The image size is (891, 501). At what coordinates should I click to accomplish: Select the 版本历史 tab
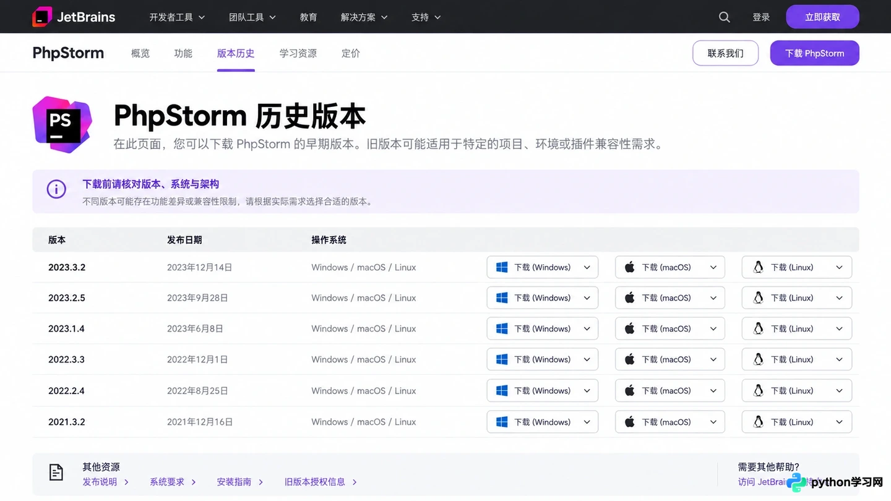[236, 53]
